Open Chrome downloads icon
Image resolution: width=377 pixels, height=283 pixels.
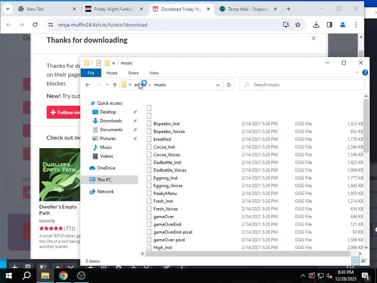[x=316, y=25]
